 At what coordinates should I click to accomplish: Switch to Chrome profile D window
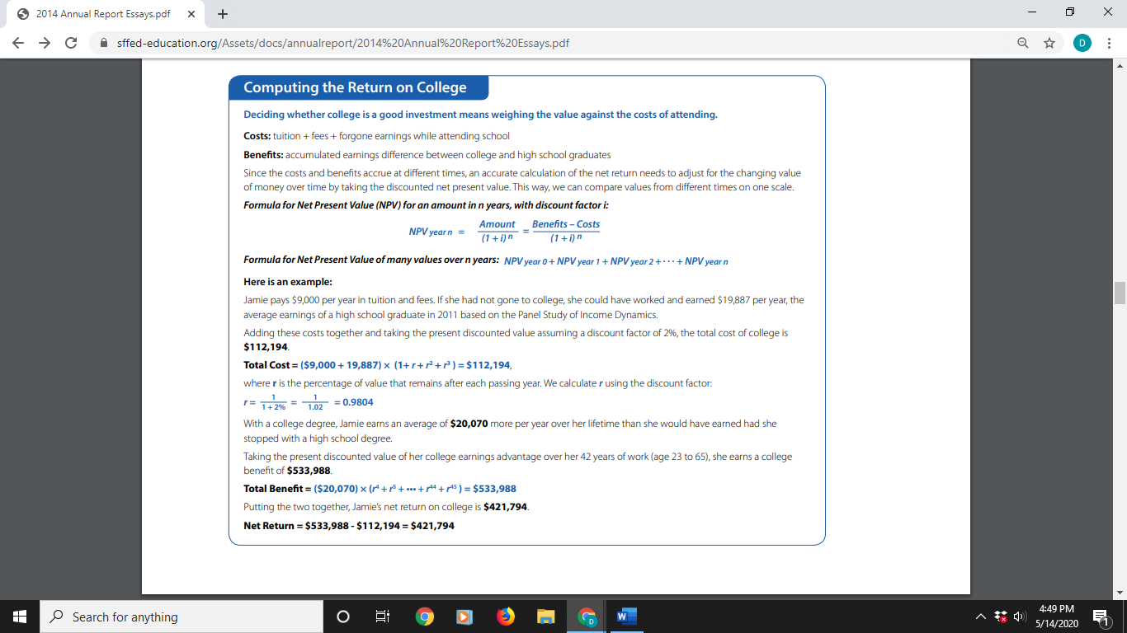click(587, 617)
